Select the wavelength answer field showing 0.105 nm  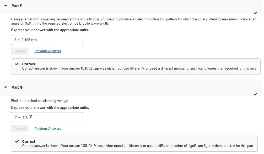47,39
